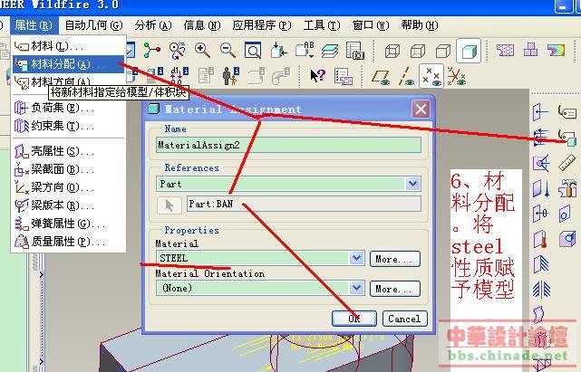Image resolution: width=581 pixels, height=372 pixels.
Task: Toggle coordinate systems display
Action: [457, 76]
